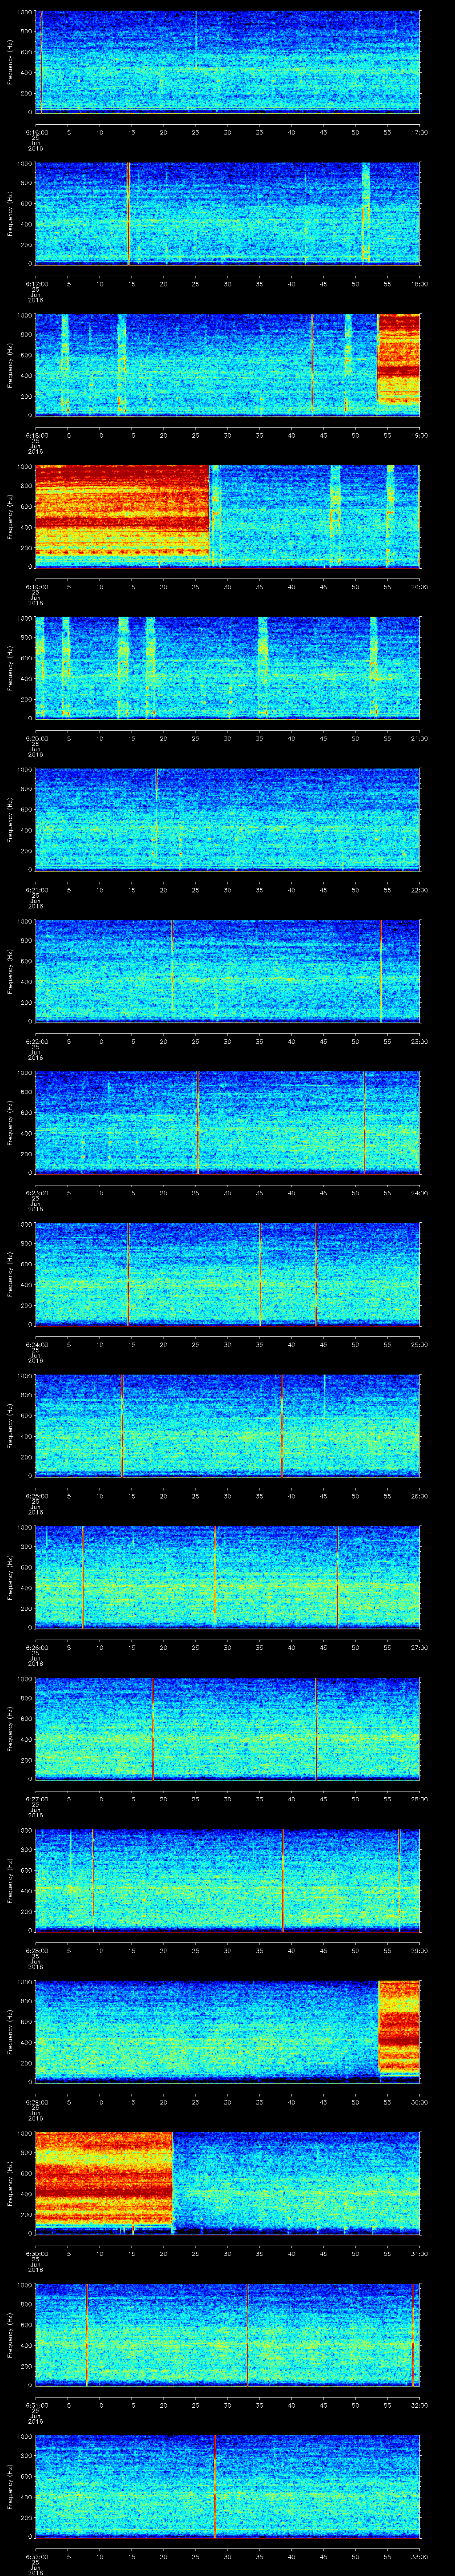Click the 19:00 end time label

click(419, 435)
